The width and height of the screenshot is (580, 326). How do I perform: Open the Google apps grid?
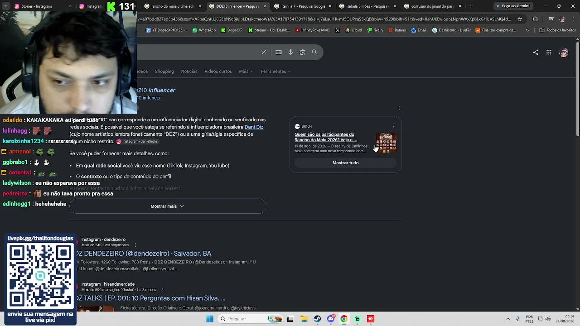(x=549, y=53)
